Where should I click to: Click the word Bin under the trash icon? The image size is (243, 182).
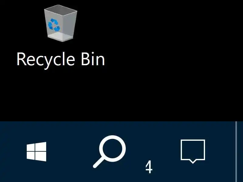93,59
